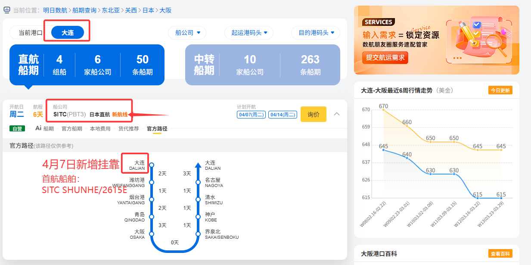Click the 大连 start node on route diagram
The image size is (531, 265).
pyautogui.click(x=151, y=165)
